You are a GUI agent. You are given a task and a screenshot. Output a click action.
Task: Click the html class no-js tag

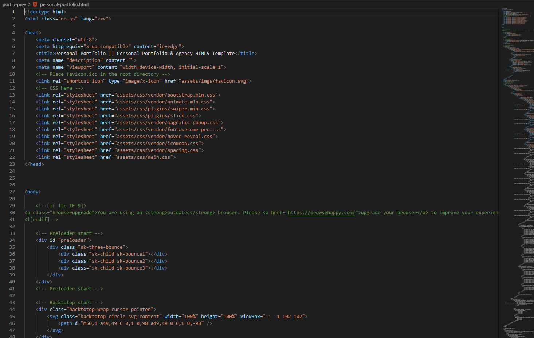coord(68,19)
